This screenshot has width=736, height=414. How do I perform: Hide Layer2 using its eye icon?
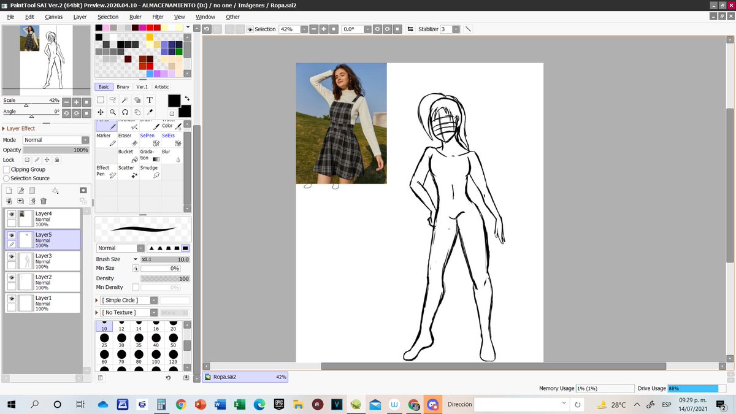[12, 277]
